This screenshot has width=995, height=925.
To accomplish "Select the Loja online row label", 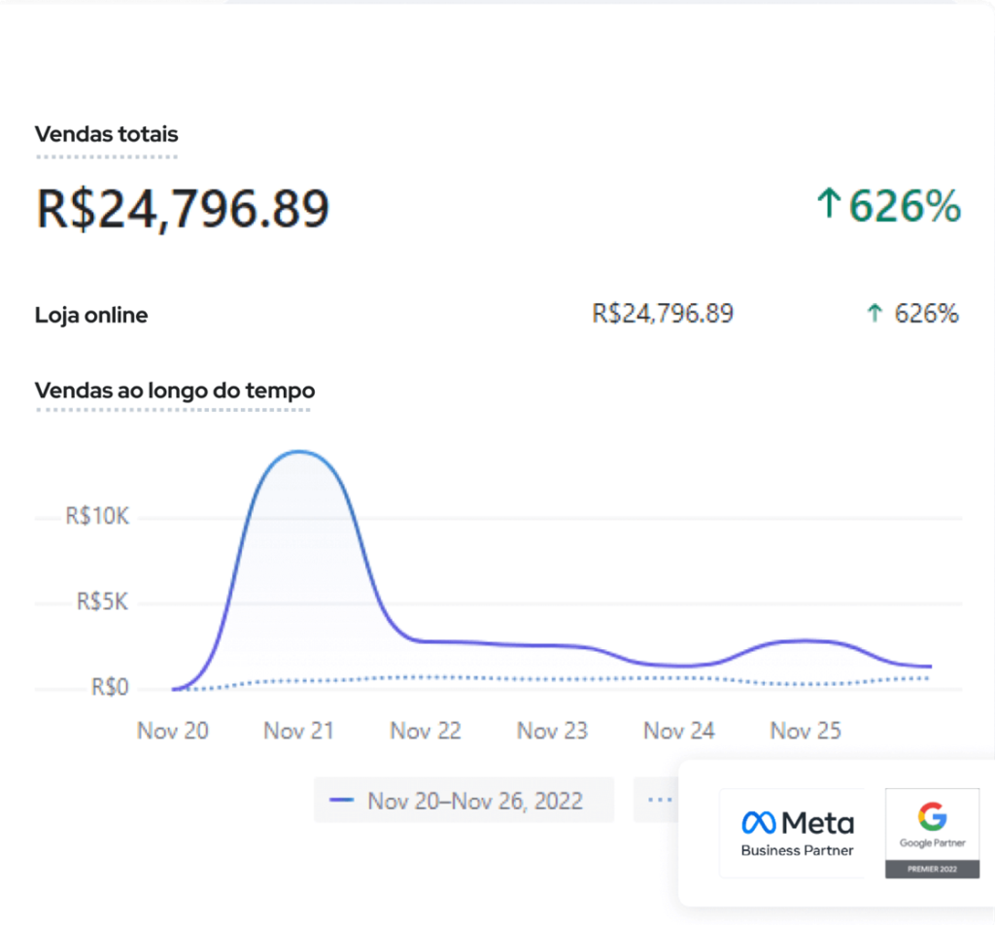I will [91, 316].
